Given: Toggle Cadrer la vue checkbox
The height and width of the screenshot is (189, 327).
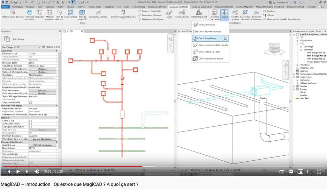Looking at the screenshot, I should 30,121.
